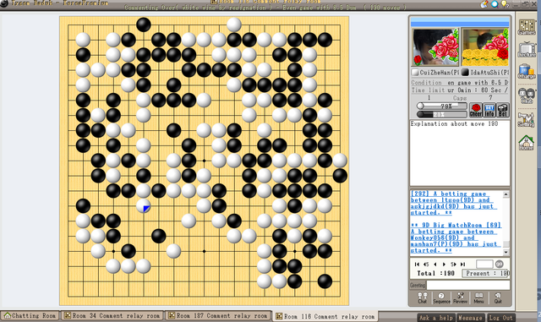Click the blue globe icon in title bar

[x=495, y=3]
